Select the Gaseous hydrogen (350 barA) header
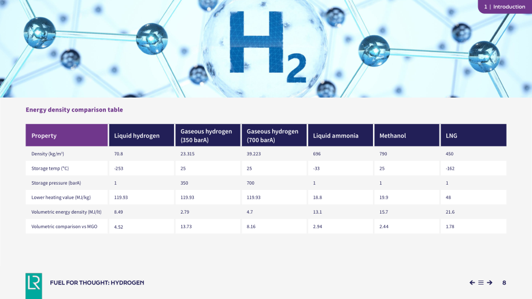The height and width of the screenshot is (299, 532). pyautogui.click(x=208, y=135)
